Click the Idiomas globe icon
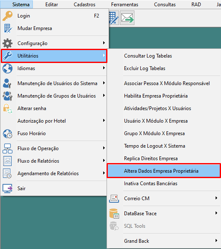 pyautogui.click(x=7, y=68)
